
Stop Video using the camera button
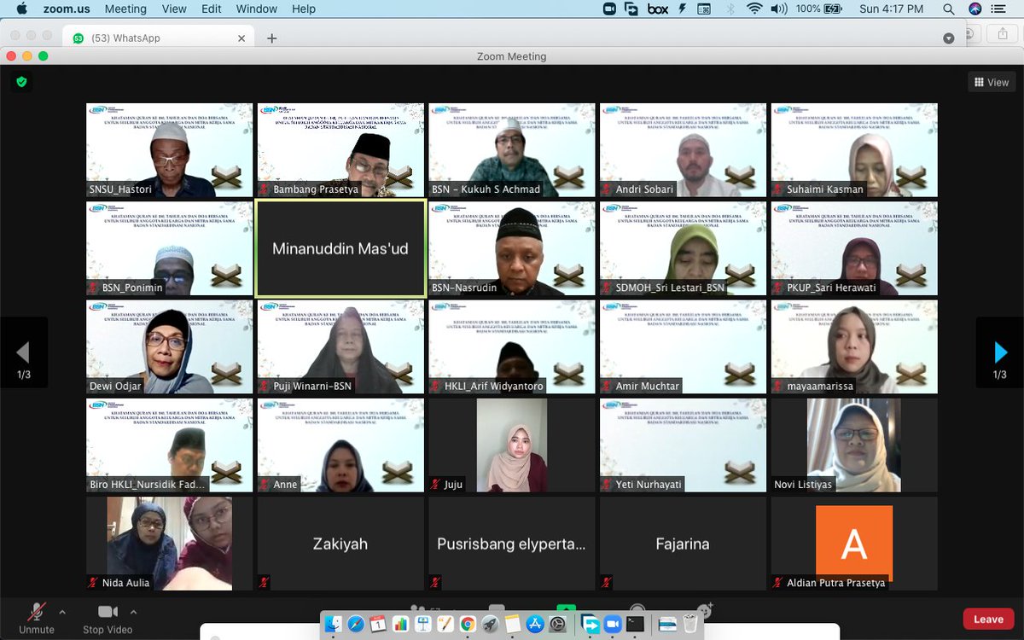[x=108, y=618]
